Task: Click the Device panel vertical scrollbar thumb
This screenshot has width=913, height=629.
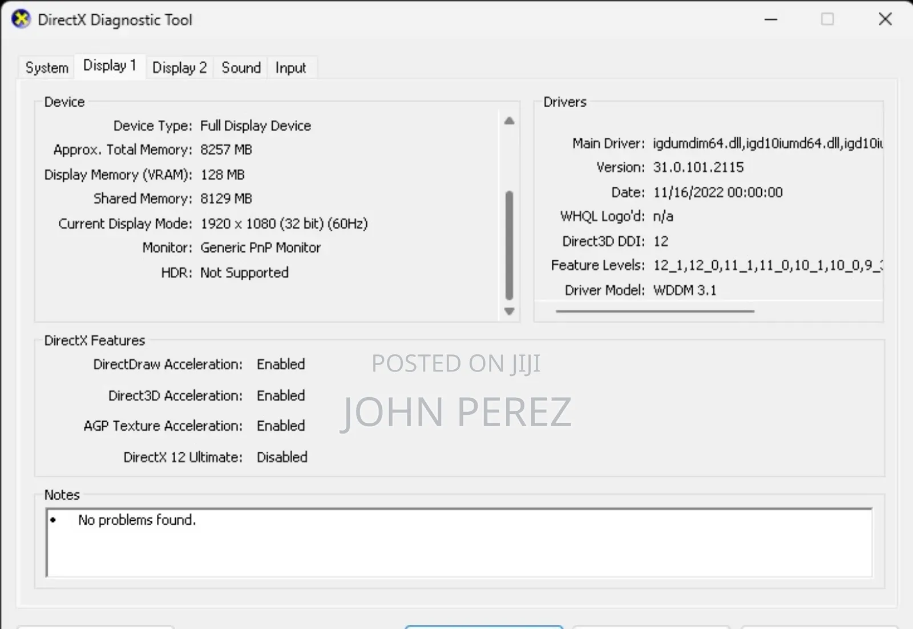Action: tap(510, 245)
